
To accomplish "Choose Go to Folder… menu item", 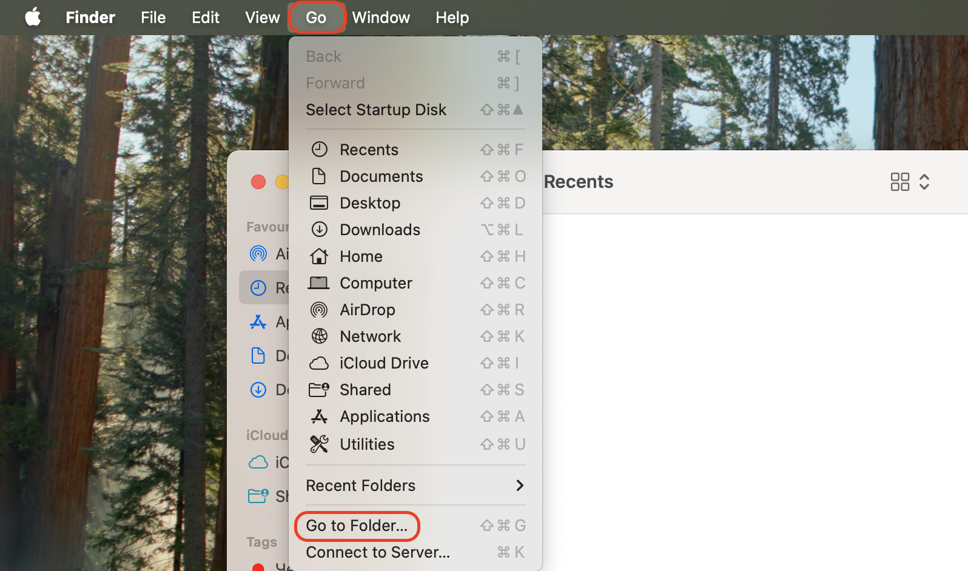I will click(x=415, y=526).
